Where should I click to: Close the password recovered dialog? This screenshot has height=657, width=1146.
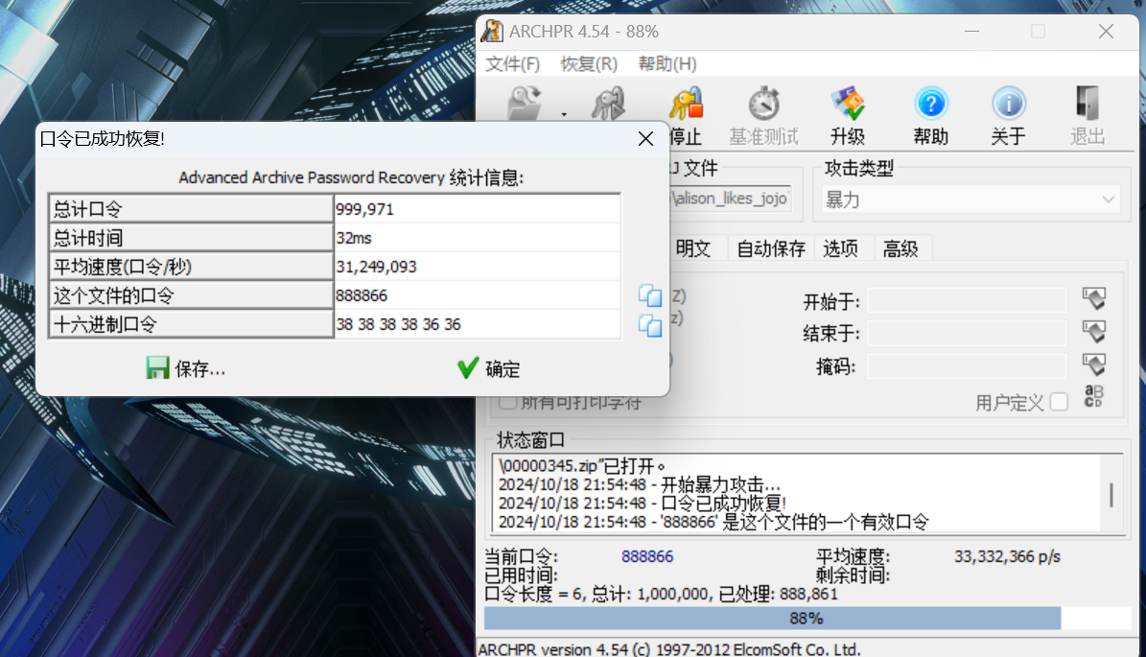[x=645, y=139]
